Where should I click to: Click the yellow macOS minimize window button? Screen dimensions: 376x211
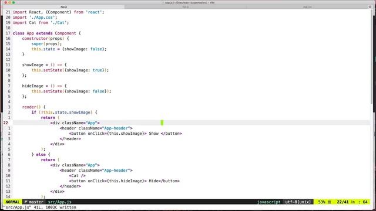coord(9,2)
